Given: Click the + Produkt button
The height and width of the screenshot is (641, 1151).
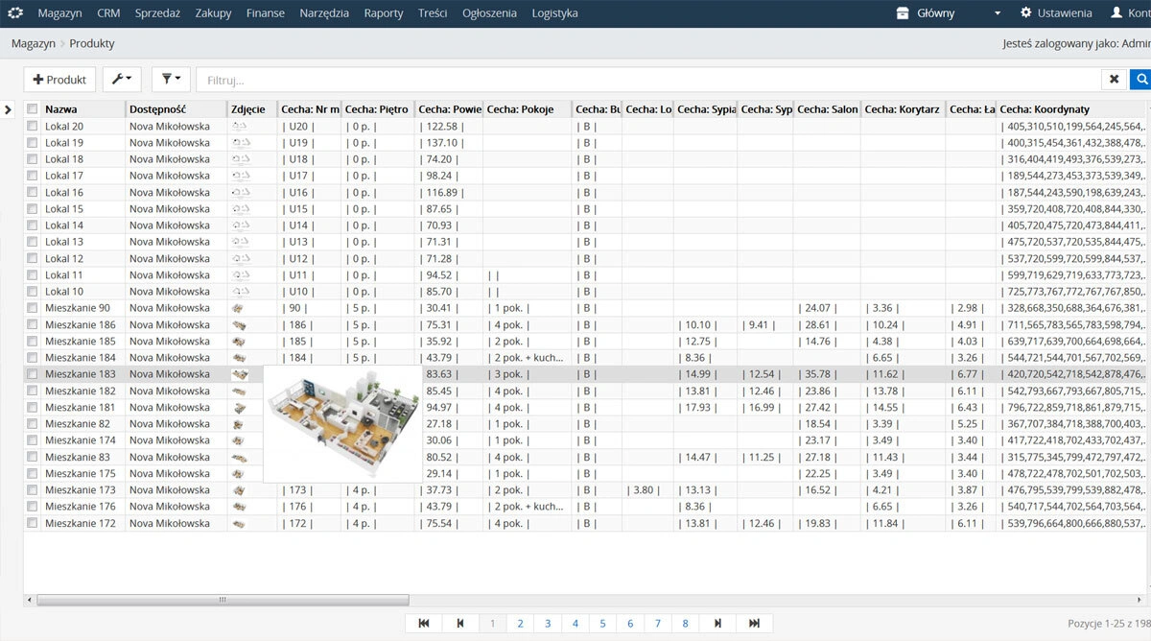Looking at the screenshot, I should (59, 80).
